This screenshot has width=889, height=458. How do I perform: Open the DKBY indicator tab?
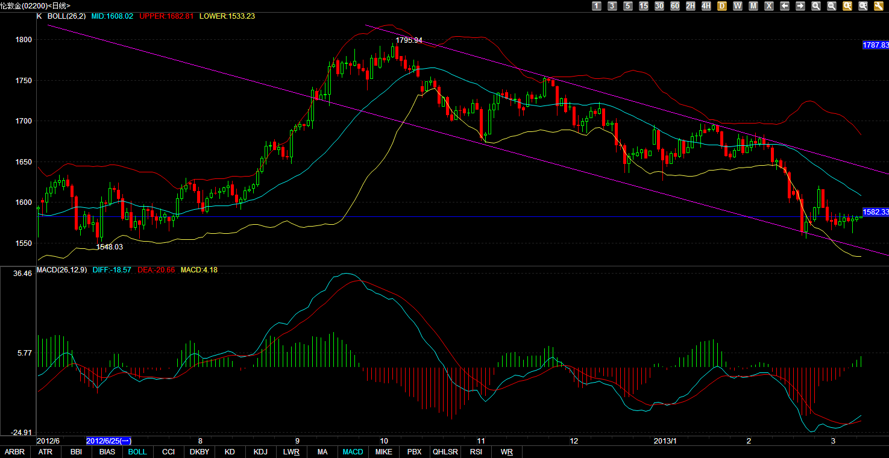[x=199, y=452]
